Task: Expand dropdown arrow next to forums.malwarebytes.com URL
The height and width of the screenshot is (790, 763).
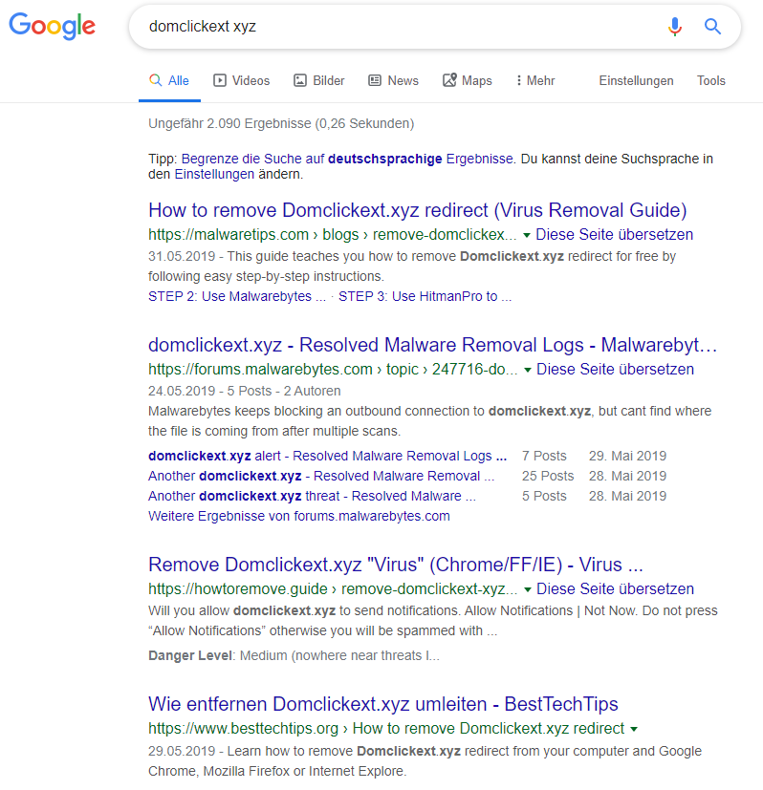Action: [x=528, y=370]
